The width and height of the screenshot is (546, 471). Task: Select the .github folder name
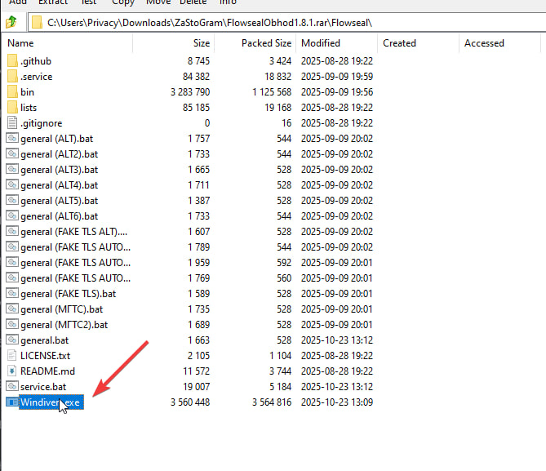(x=36, y=61)
